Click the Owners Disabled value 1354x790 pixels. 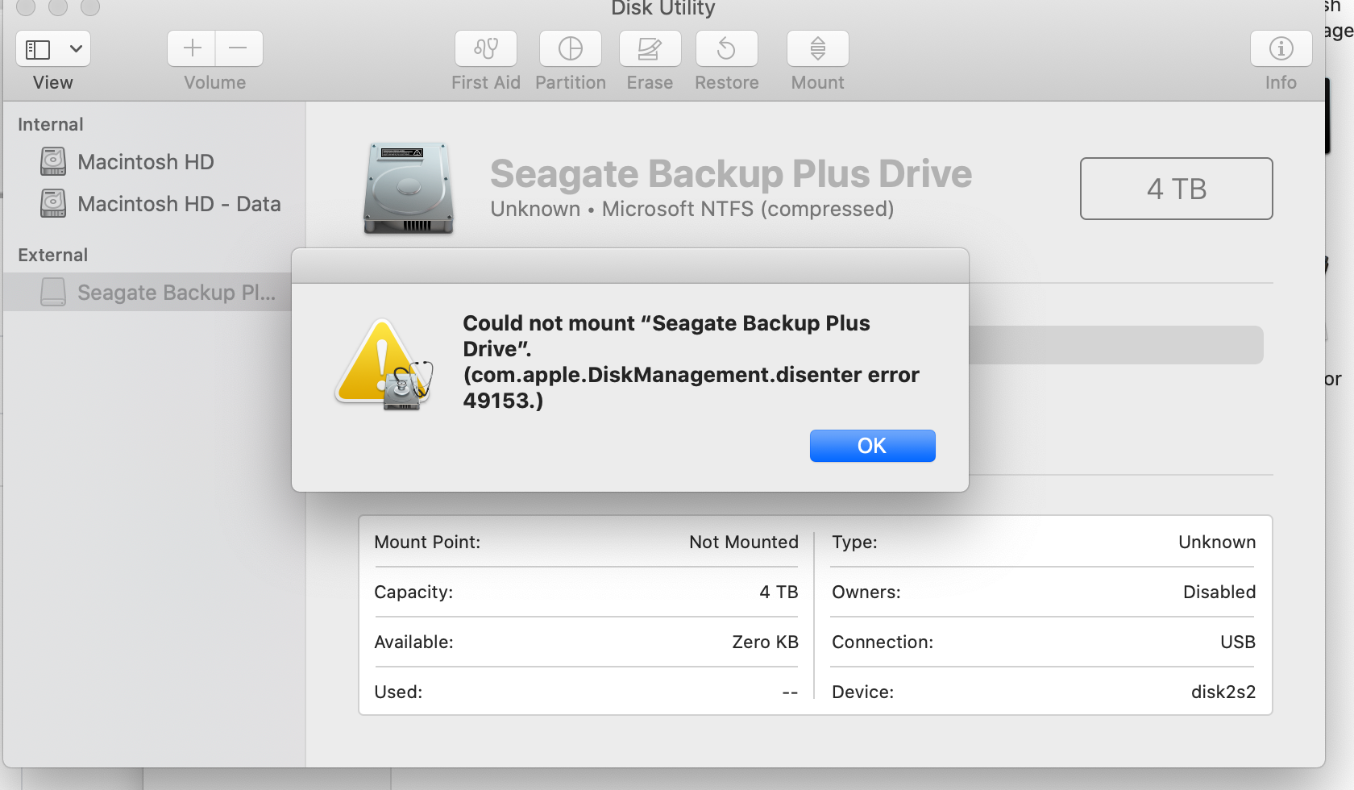click(1219, 592)
